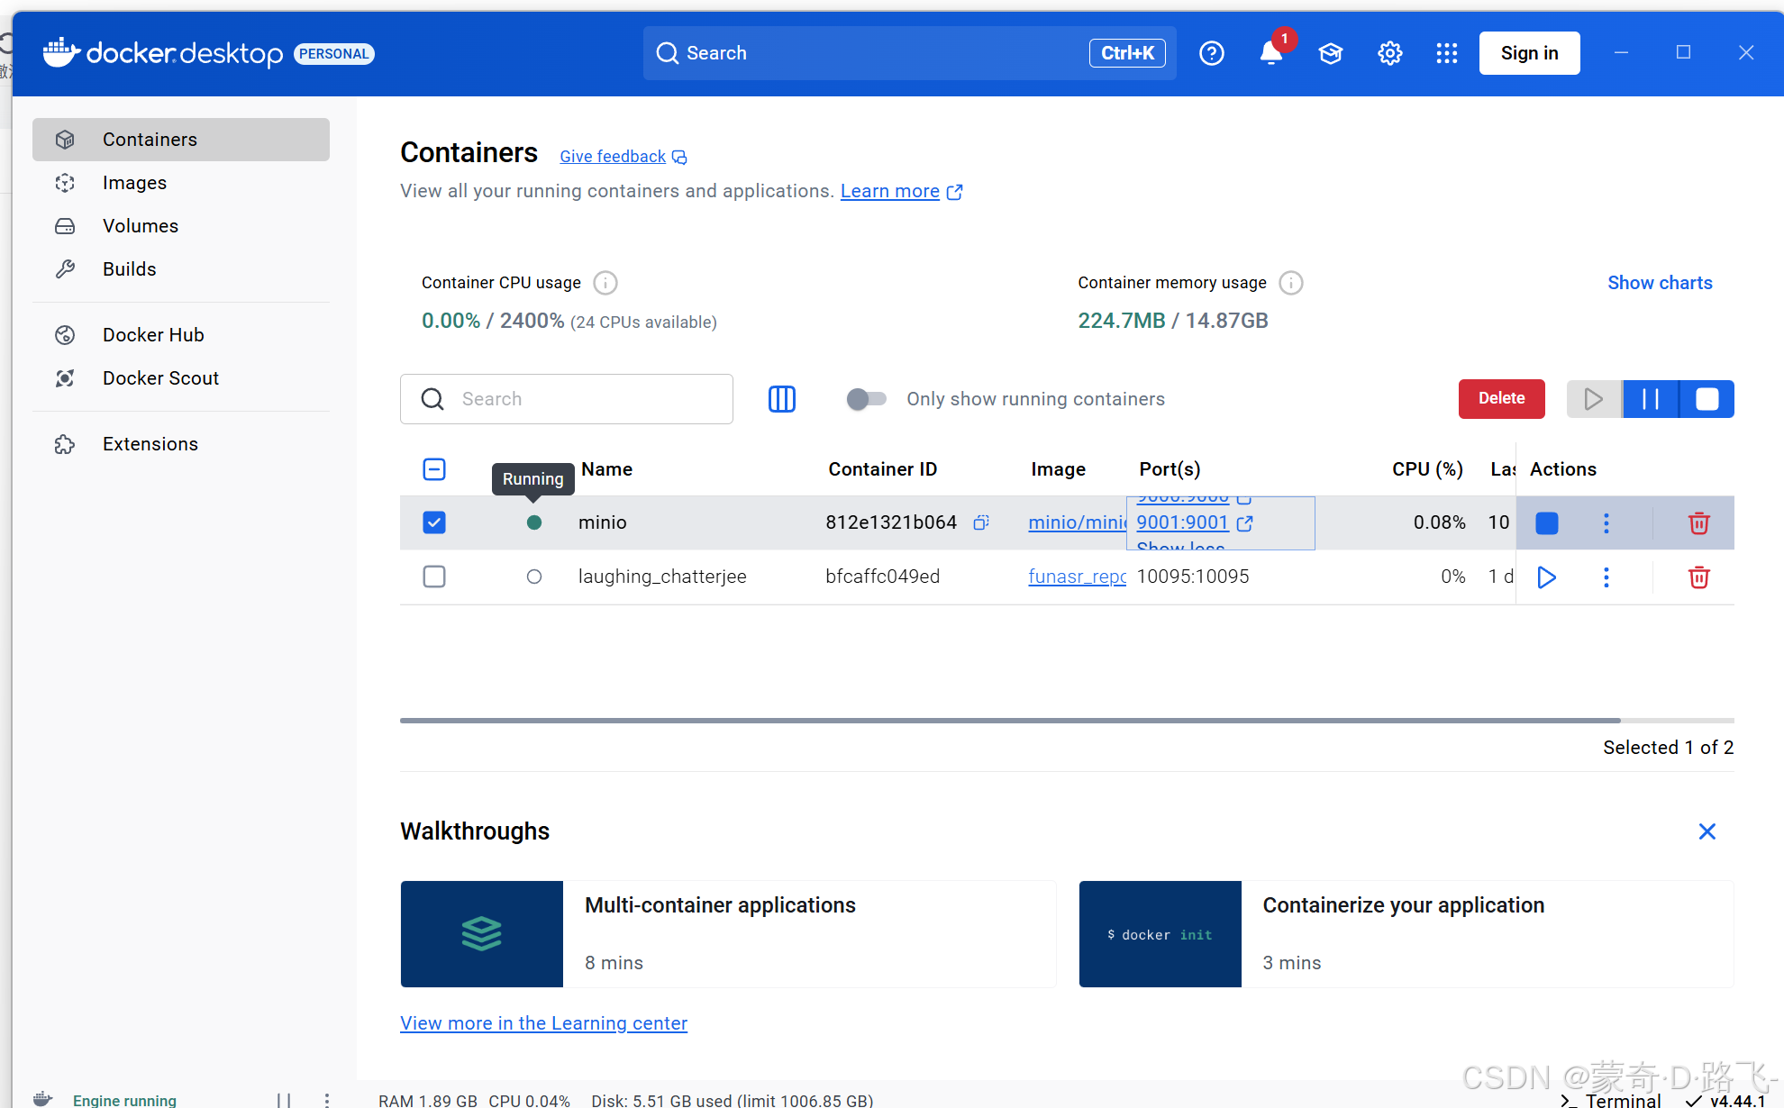The image size is (1784, 1108).
Task: Click Give feedback icon next to link
Action: [x=679, y=157]
